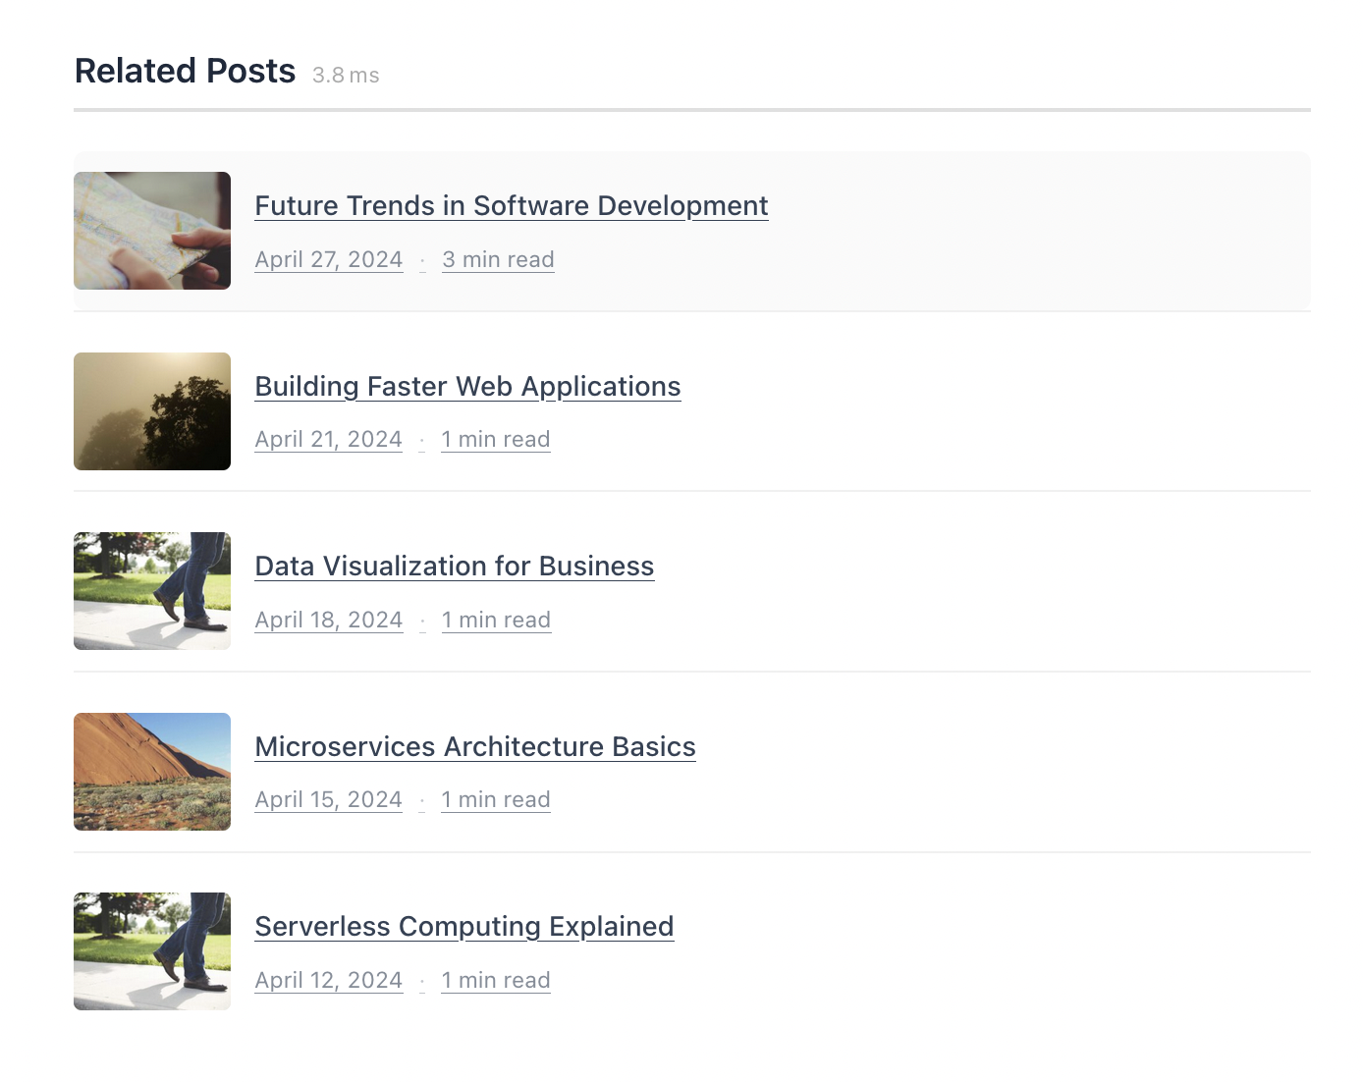
Task: Click the 3 min read link
Action: pyautogui.click(x=498, y=260)
